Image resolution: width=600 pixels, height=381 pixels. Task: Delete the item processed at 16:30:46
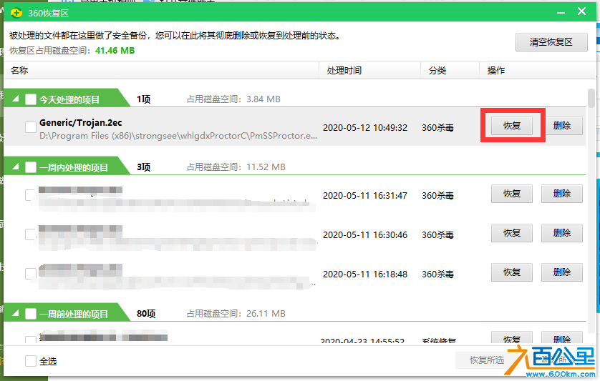tap(562, 233)
